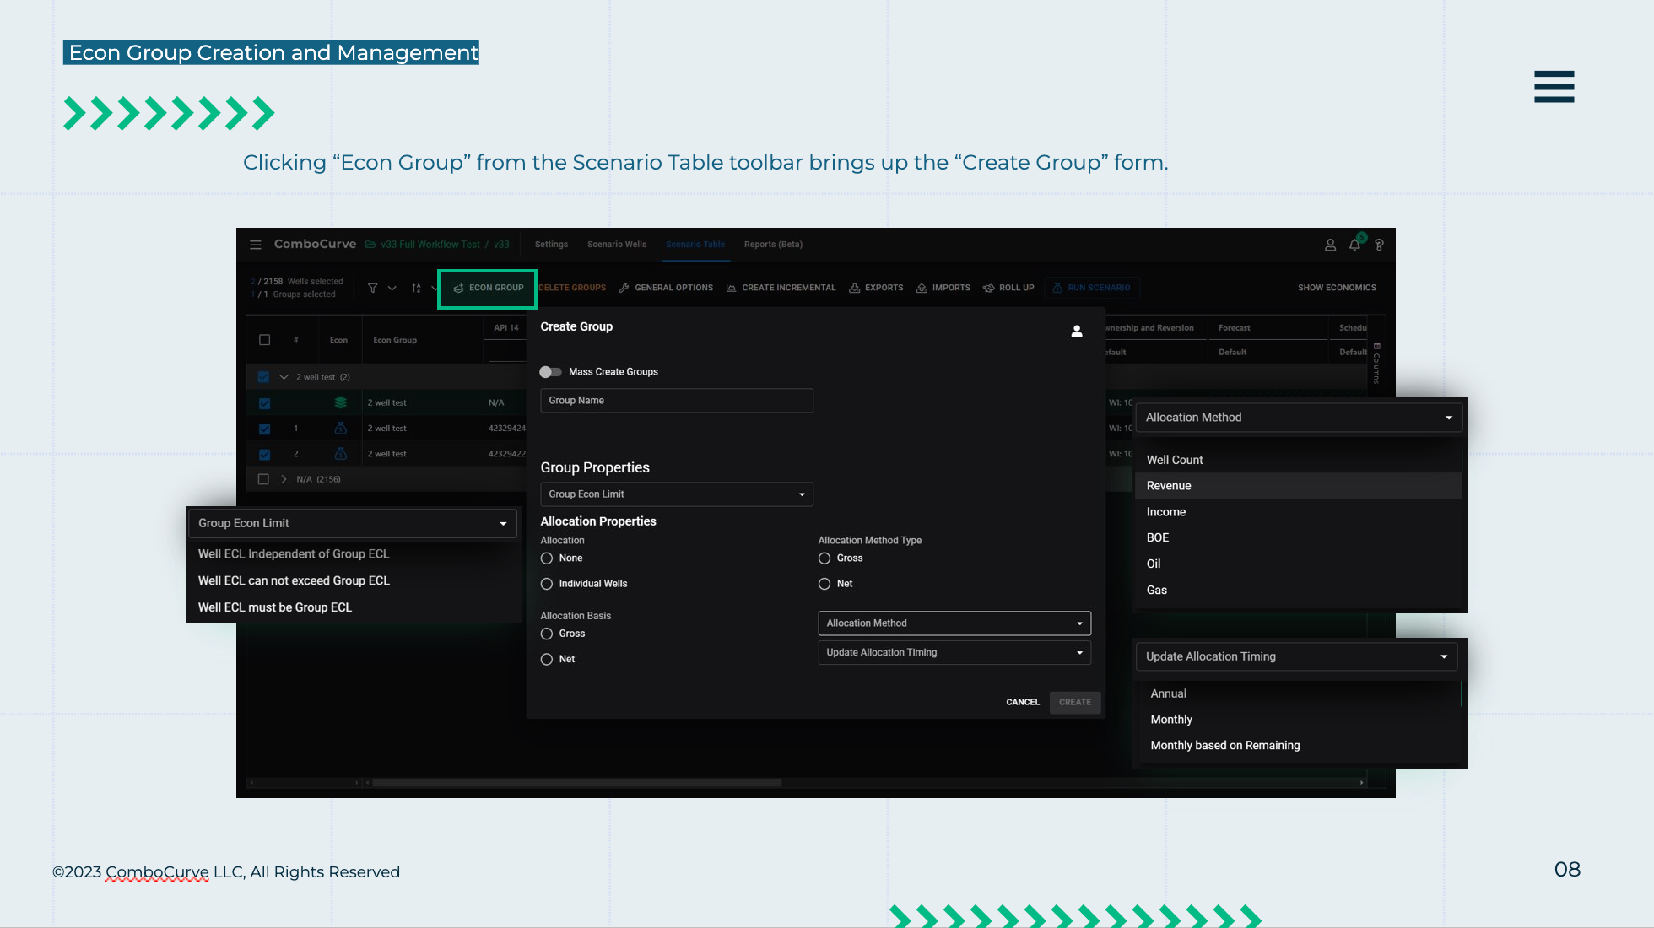Open the Group Econ Limit dropdown in the form
The image size is (1654, 928).
pos(676,494)
